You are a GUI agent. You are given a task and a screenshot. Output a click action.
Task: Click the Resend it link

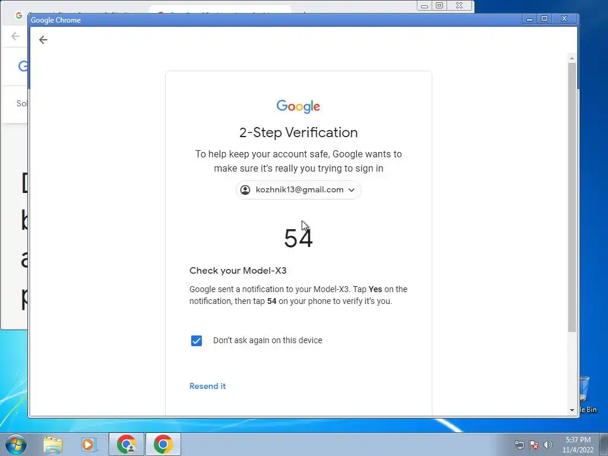[207, 386]
